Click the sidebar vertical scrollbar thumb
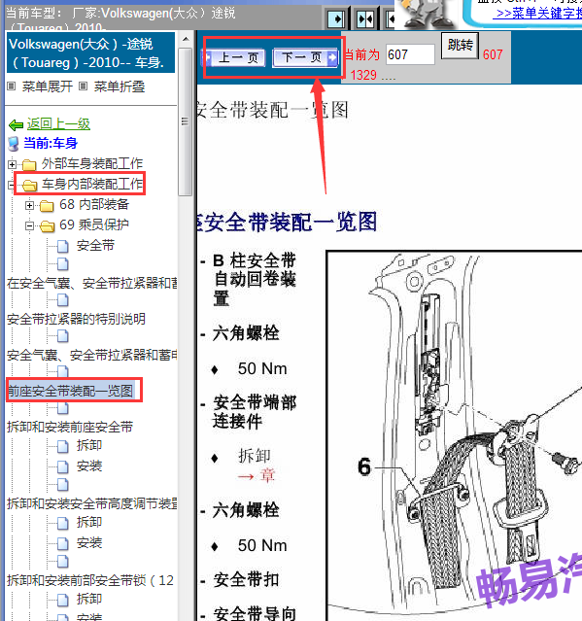This screenshot has width=582, height=621. pos(185,121)
